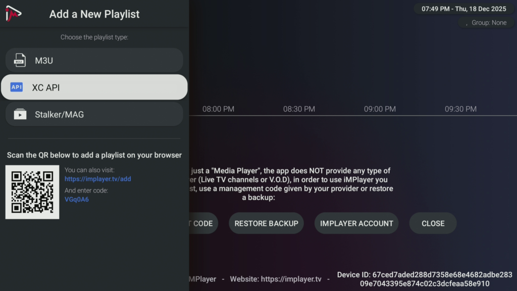The height and width of the screenshot is (291, 517).
Task: Open the Group: None filter
Action: pos(486,23)
